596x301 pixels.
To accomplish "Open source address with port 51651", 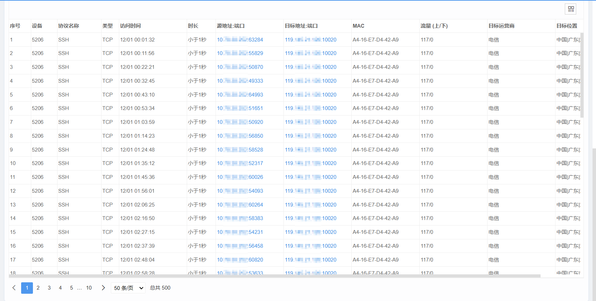I will (240, 108).
